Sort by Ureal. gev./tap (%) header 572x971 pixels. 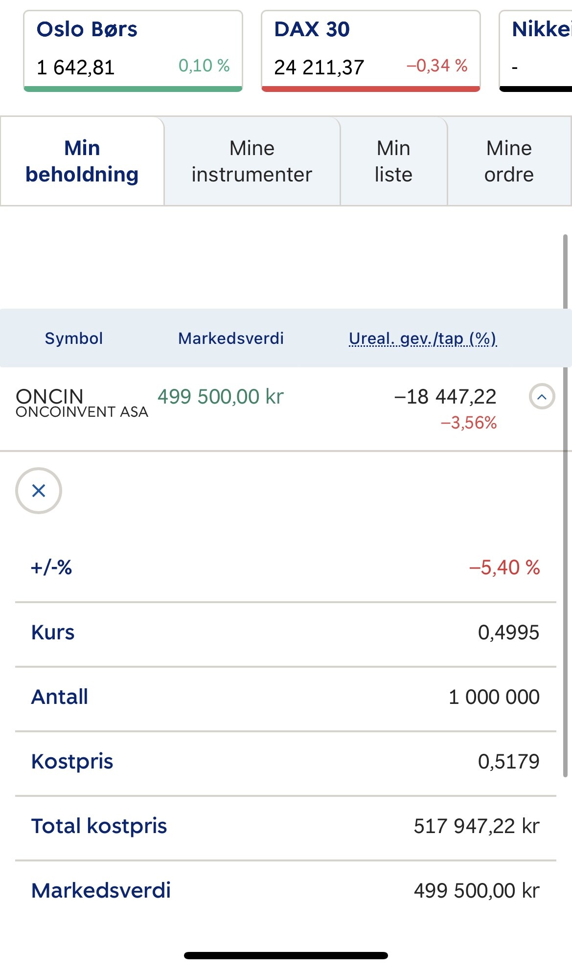[x=423, y=339]
